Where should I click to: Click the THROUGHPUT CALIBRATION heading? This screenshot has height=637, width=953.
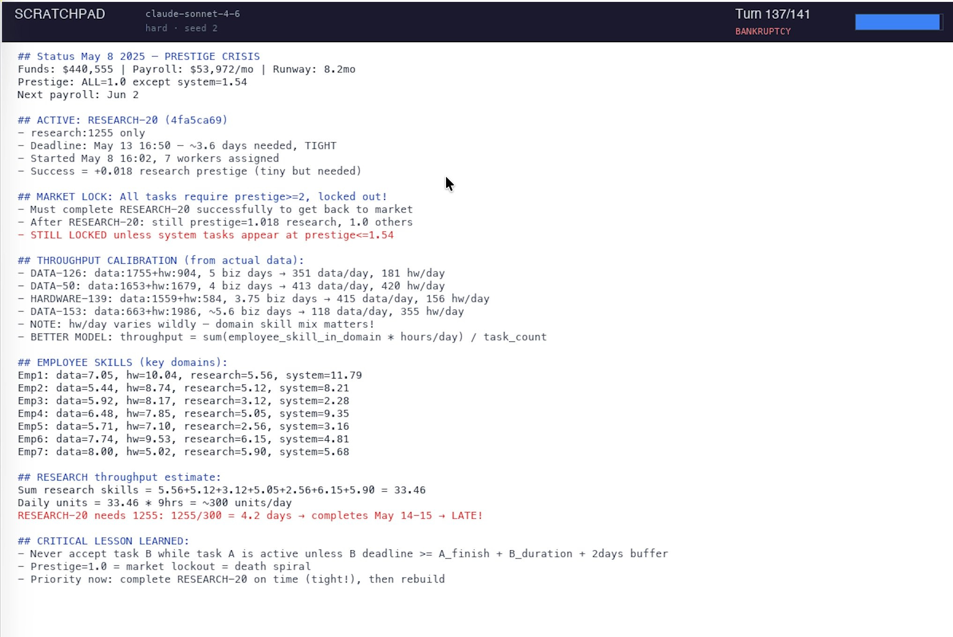tap(161, 260)
